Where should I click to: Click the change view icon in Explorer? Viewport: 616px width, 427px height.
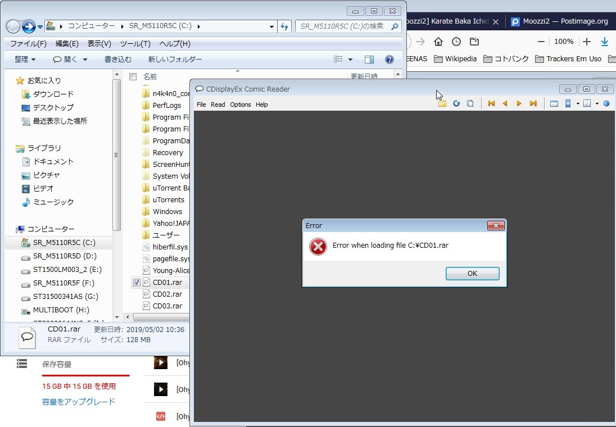[338, 60]
